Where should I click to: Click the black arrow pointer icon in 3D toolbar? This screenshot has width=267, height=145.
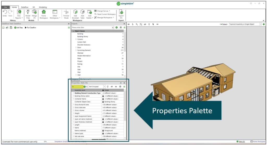pyautogui.click(x=153, y=24)
